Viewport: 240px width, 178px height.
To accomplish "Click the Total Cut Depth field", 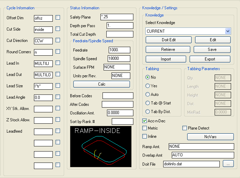I will pyautogui.click(x=120, y=34).
